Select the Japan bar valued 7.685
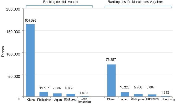This screenshot has width=187, height=105. [57, 95]
